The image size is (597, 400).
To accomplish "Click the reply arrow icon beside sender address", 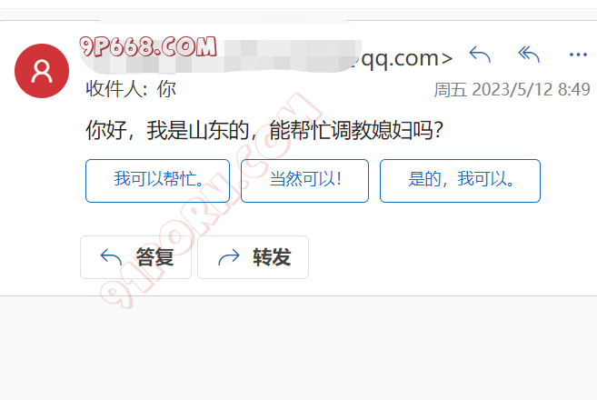I will point(480,55).
